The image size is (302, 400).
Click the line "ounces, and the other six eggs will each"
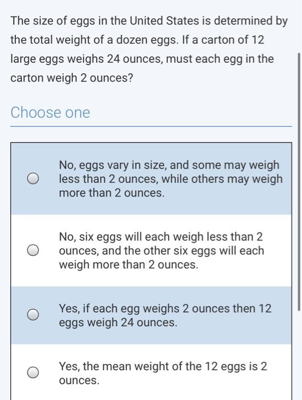tap(162, 251)
